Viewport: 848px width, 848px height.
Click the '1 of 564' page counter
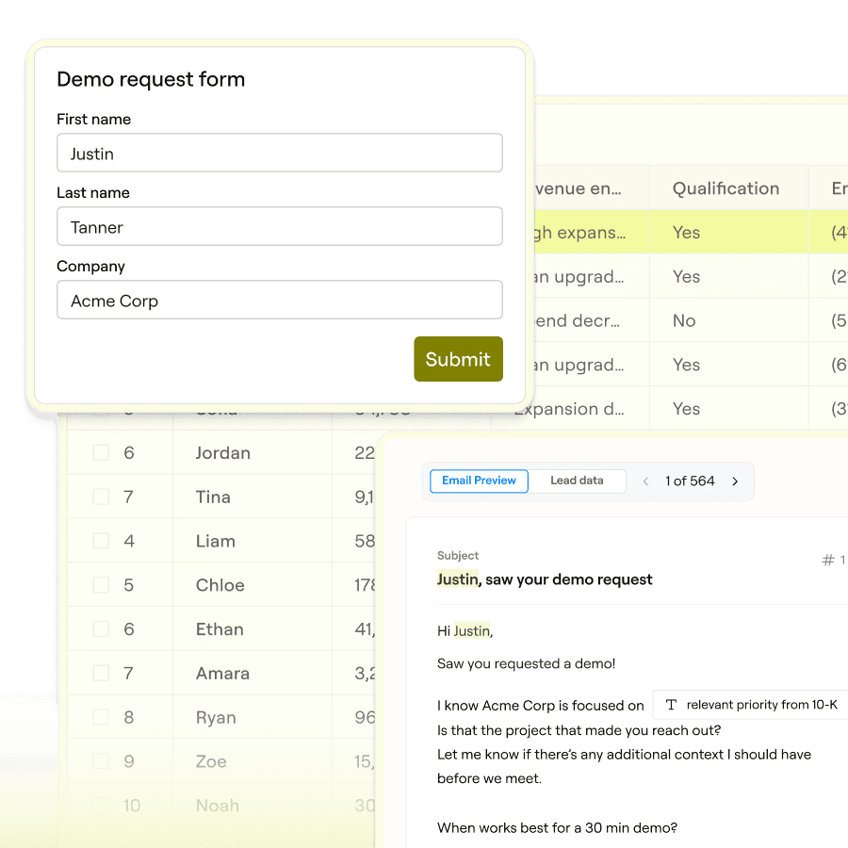click(x=690, y=481)
